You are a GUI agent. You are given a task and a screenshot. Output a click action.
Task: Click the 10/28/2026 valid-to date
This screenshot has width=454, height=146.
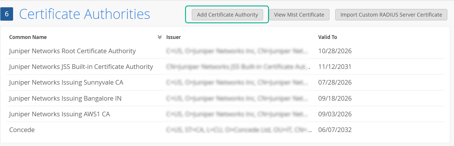point(335,51)
